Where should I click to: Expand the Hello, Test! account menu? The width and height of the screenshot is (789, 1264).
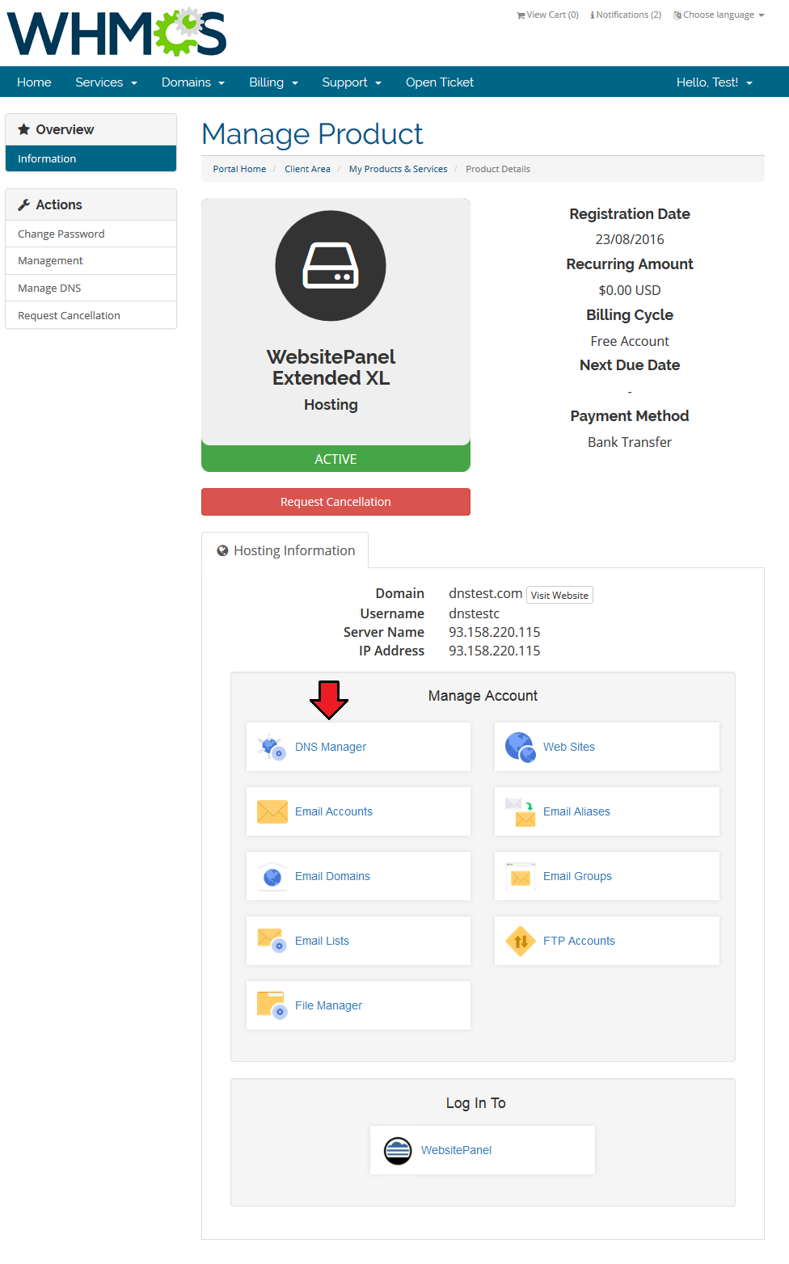point(715,82)
